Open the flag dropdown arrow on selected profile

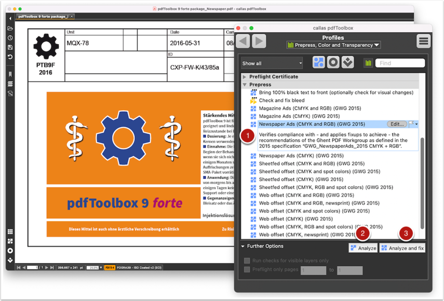point(416,124)
